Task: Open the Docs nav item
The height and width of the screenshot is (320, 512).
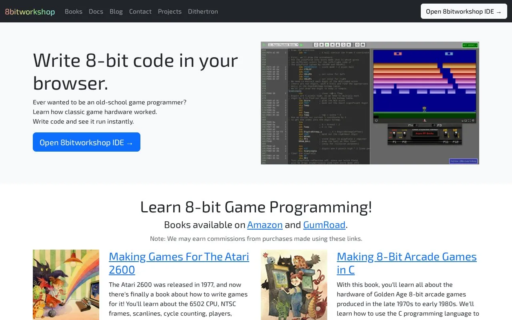Action: point(96,12)
